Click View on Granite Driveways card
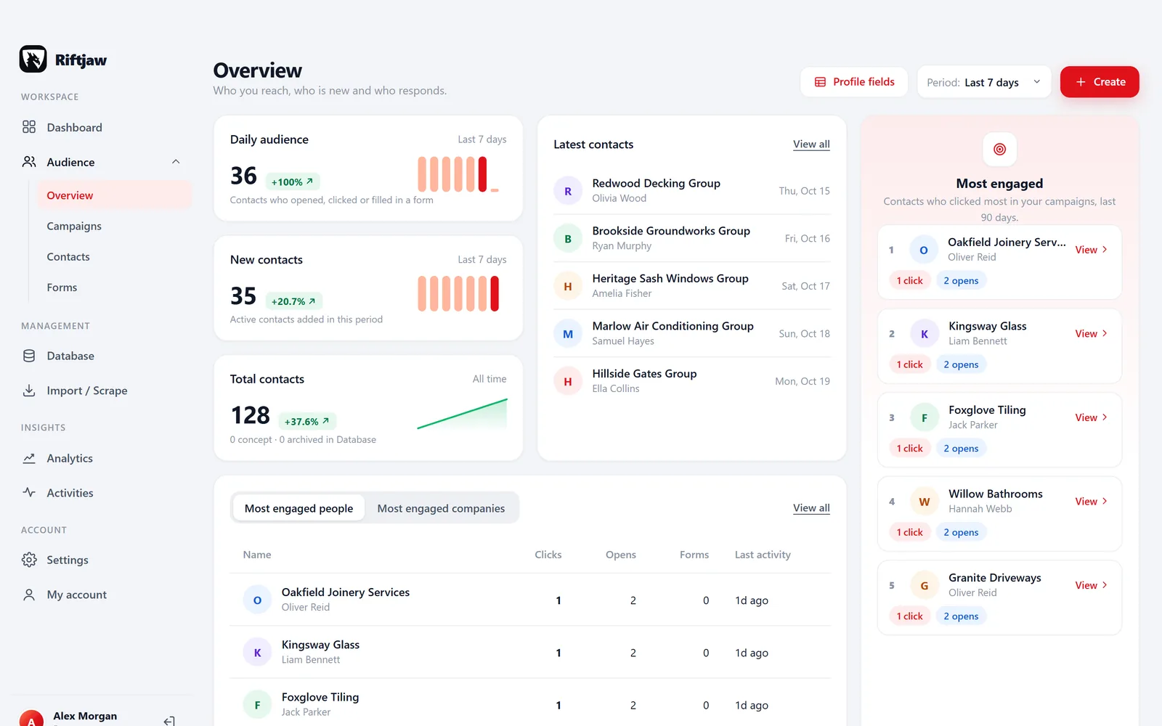The width and height of the screenshot is (1162, 726). click(x=1091, y=585)
